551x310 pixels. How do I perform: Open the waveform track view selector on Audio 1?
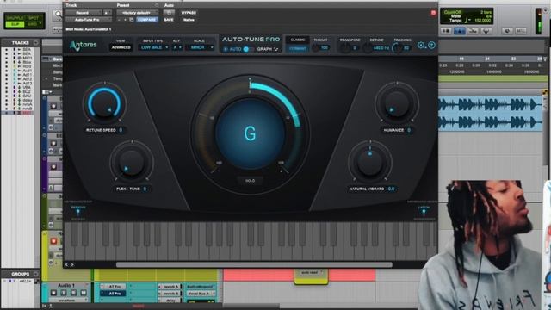[x=67, y=301]
